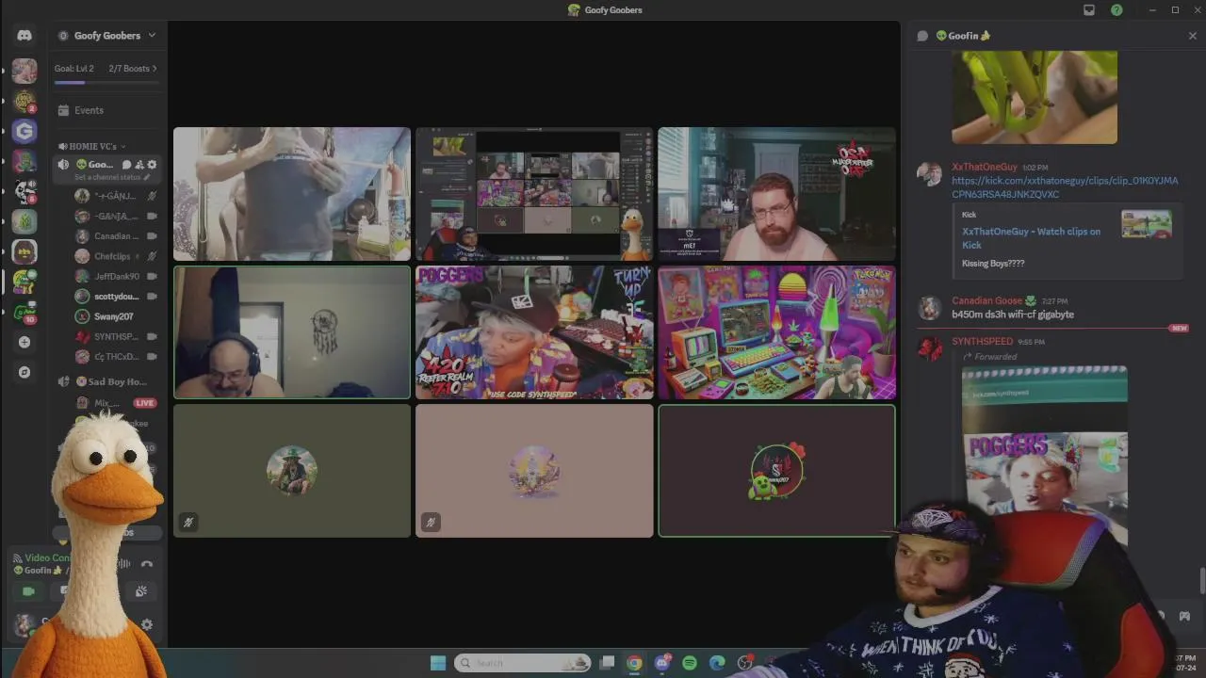Open XxThatOneGuy - Watch clips on Kick title
Image resolution: width=1206 pixels, height=678 pixels.
(x=1031, y=238)
